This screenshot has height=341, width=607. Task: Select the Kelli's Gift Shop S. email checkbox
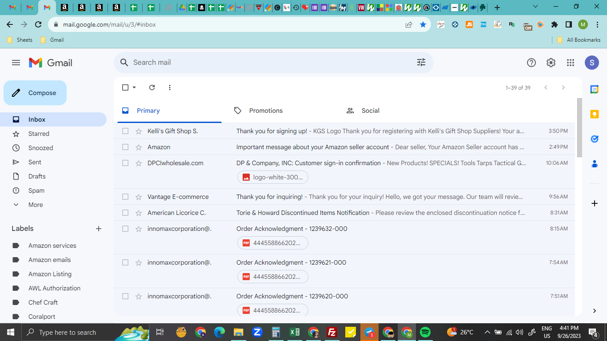pos(125,131)
